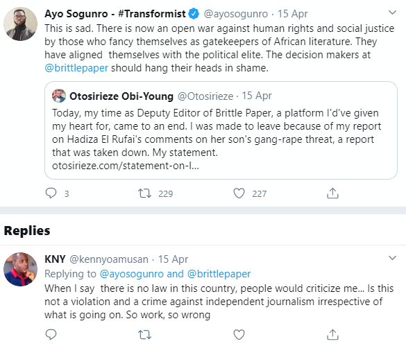Share KNY's reply tweet
The height and width of the screenshot is (346, 406).
(x=332, y=334)
